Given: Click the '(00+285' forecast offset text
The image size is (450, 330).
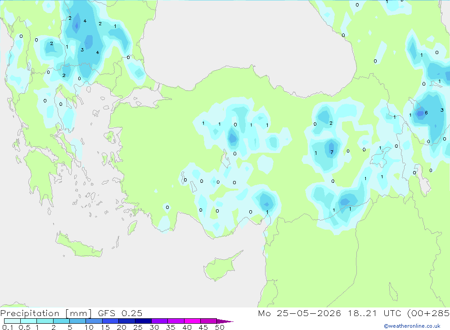Looking at the screenshot, I should [x=428, y=313].
